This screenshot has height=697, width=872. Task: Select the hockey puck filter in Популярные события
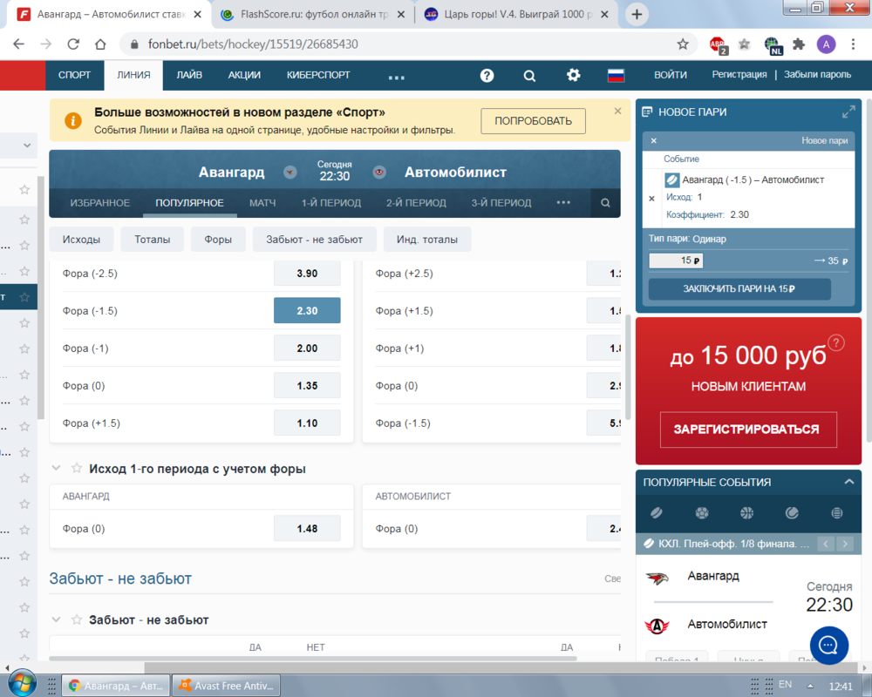pos(657,513)
